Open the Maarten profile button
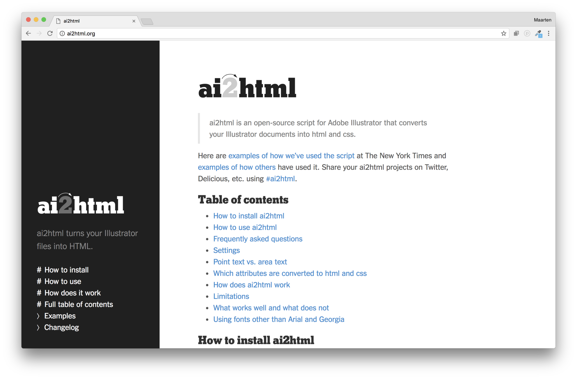 [542, 20]
